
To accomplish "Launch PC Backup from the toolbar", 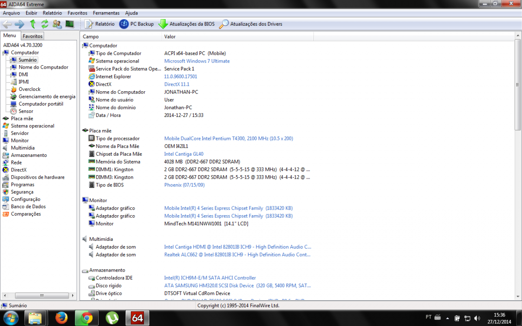I will tap(137, 24).
